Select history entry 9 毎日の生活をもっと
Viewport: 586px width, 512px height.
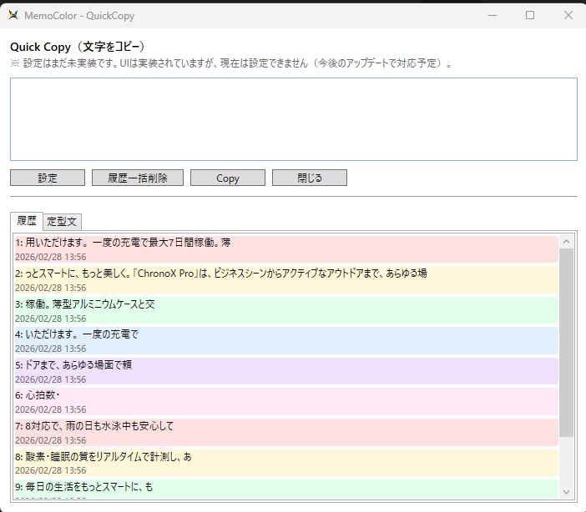pyautogui.click(x=286, y=489)
